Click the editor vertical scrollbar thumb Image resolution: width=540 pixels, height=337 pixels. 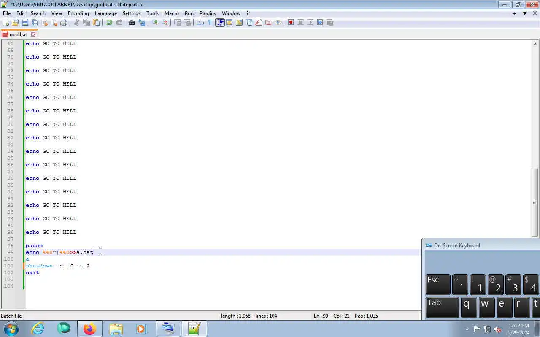pos(535,202)
